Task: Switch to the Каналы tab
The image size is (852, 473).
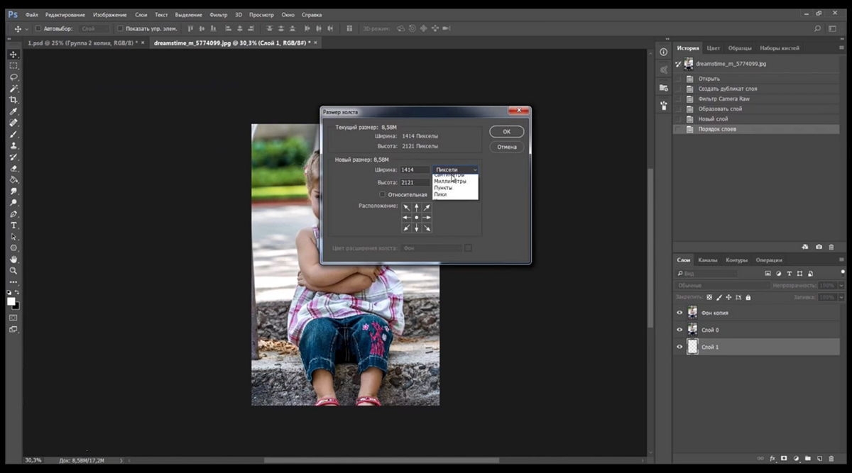Action: coord(708,260)
